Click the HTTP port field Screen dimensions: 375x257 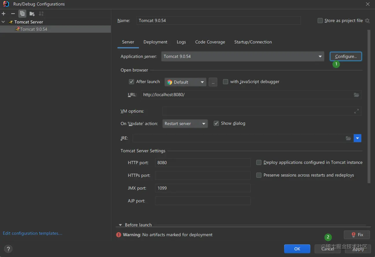(x=203, y=163)
